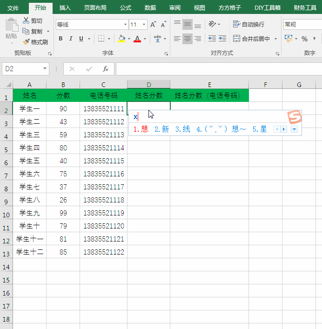Click the Copy icon
Image resolution: width=322 pixels, height=329 pixels.
[26, 31]
